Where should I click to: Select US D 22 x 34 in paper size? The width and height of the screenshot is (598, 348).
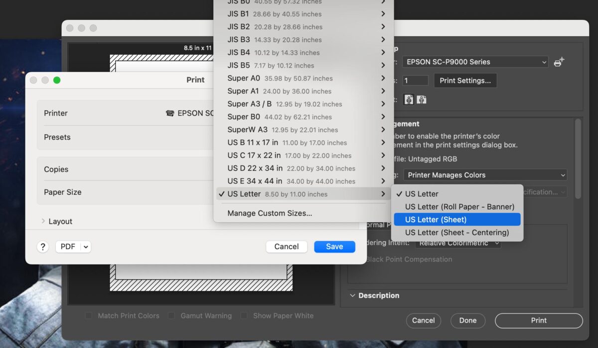point(303,168)
